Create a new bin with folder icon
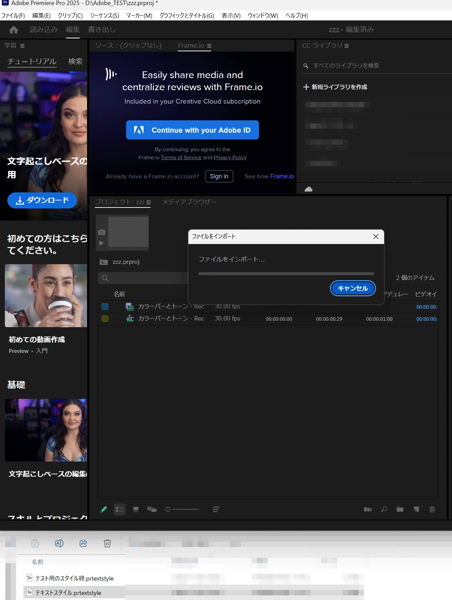The image size is (452, 600). click(400, 509)
